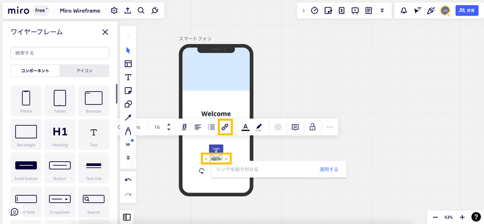
Task: Open the text color picker
Action: [x=245, y=127]
